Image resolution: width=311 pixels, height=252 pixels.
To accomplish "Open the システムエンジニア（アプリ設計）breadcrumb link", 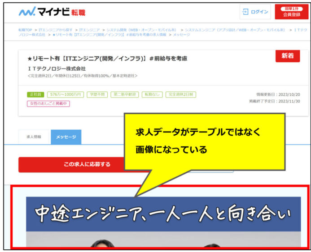I will click(235, 30).
